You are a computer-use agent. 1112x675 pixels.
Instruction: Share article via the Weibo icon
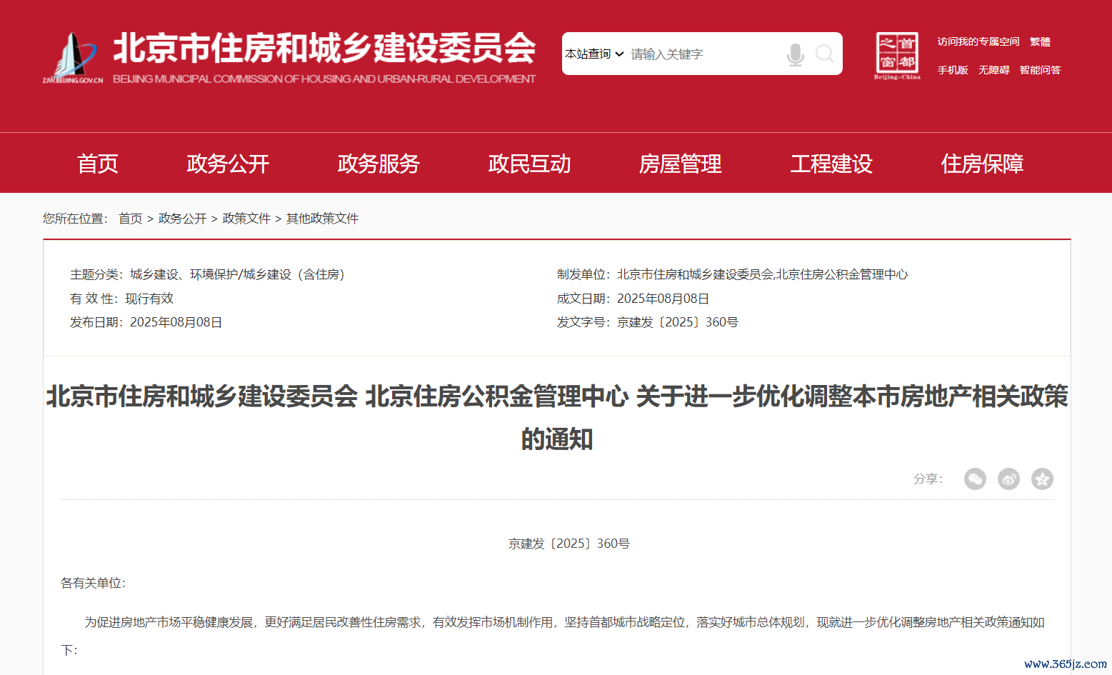pyautogui.click(x=1008, y=479)
